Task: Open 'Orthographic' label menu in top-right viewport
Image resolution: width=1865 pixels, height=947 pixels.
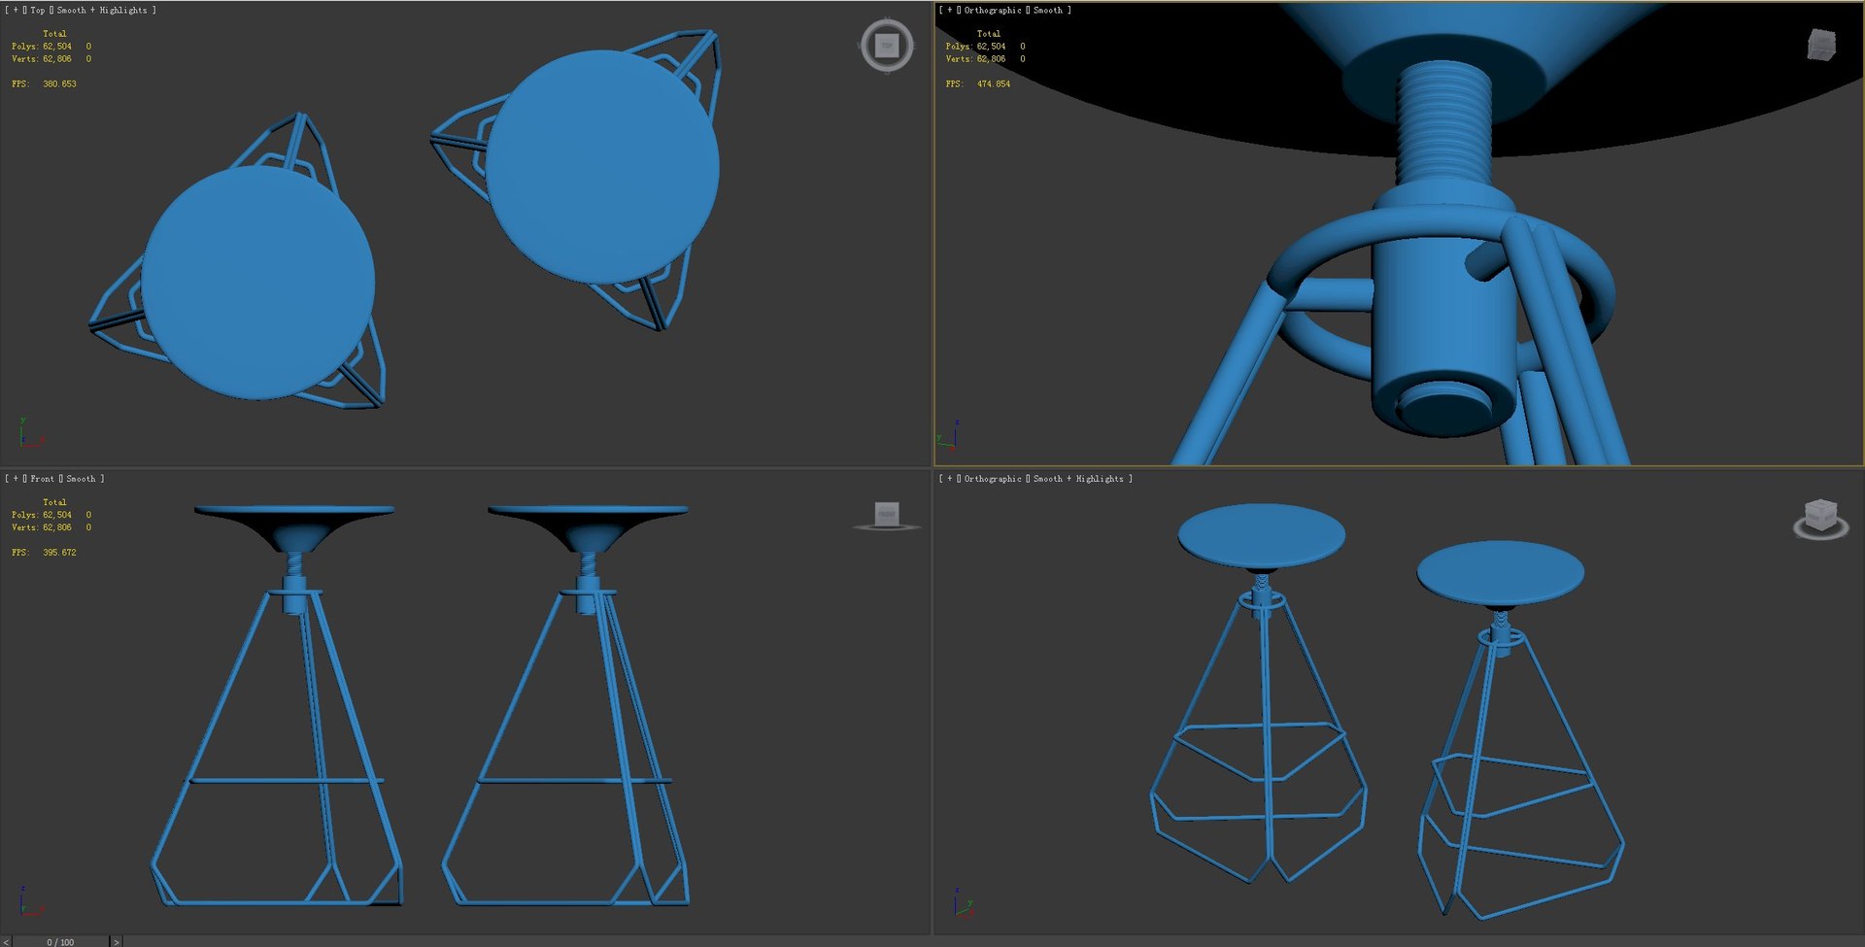Action: tap(993, 10)
